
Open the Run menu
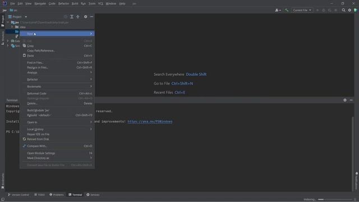click(x=84, y=3)
